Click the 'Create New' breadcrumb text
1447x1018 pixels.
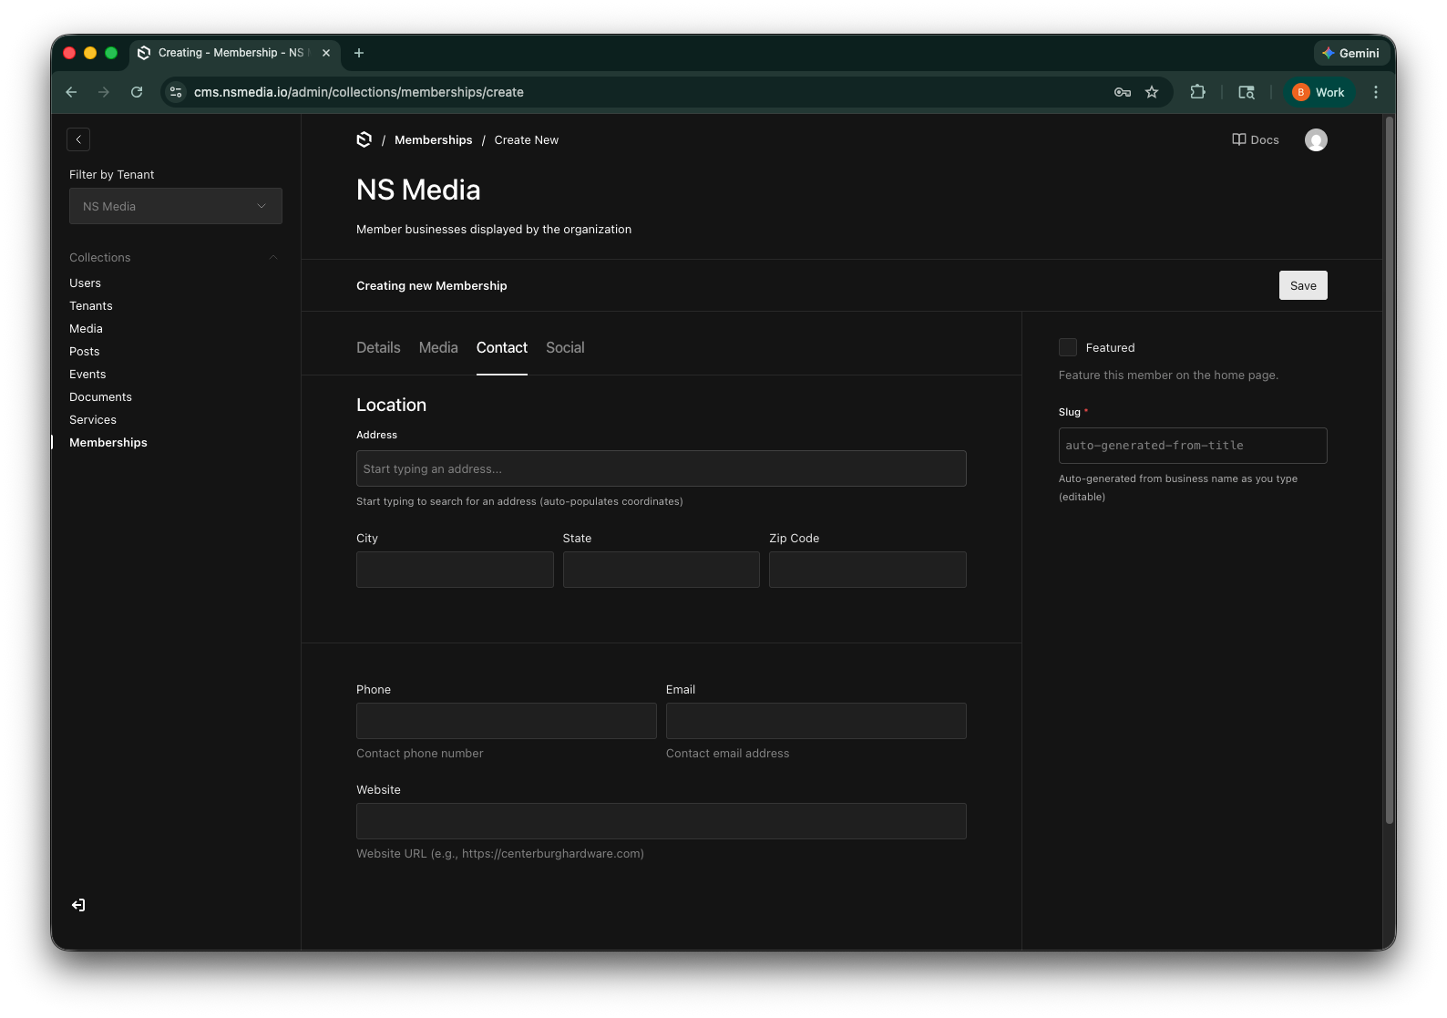click(x=527, y=139)
